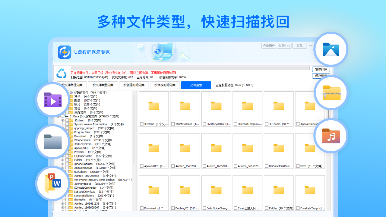This screenshot has height=217, width=386.
Task: Open the Download folder thumbnail in grid
Action: [x=154, y=190]
